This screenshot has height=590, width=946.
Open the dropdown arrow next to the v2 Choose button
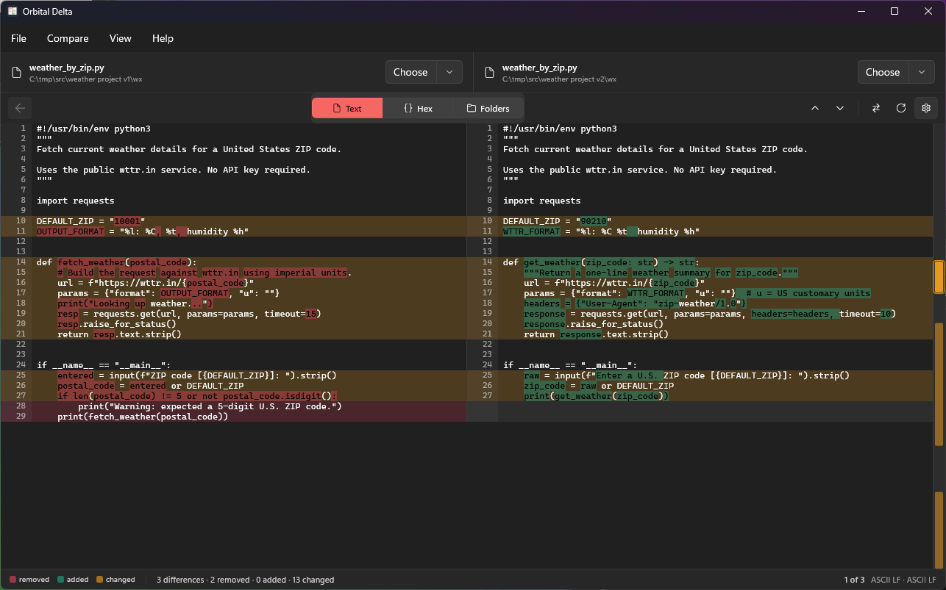click(x=922, y=72)
